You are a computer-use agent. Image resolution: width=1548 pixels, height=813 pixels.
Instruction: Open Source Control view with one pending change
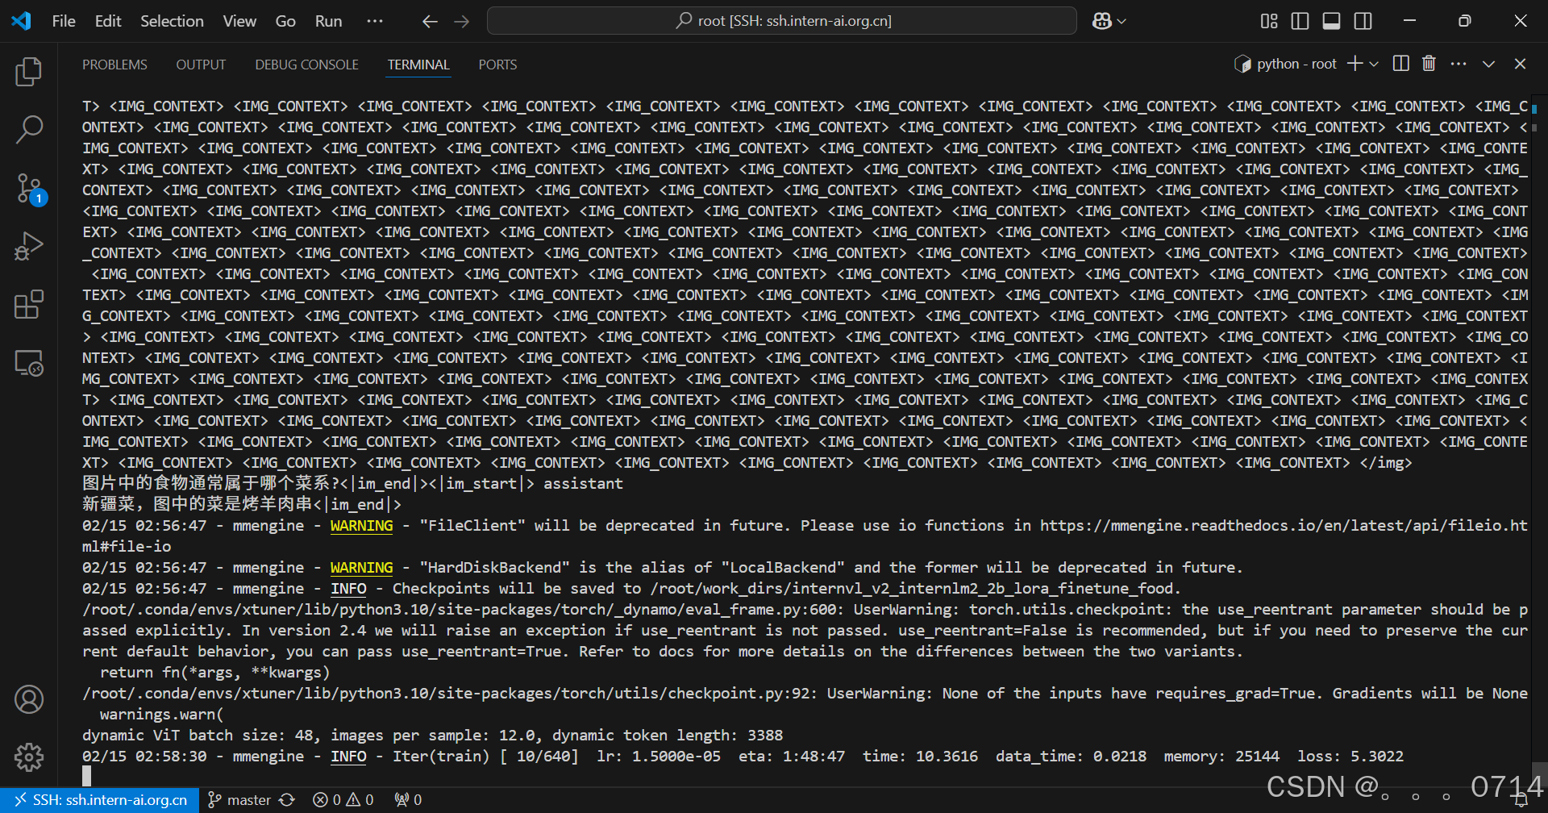(x=29, y=188)
